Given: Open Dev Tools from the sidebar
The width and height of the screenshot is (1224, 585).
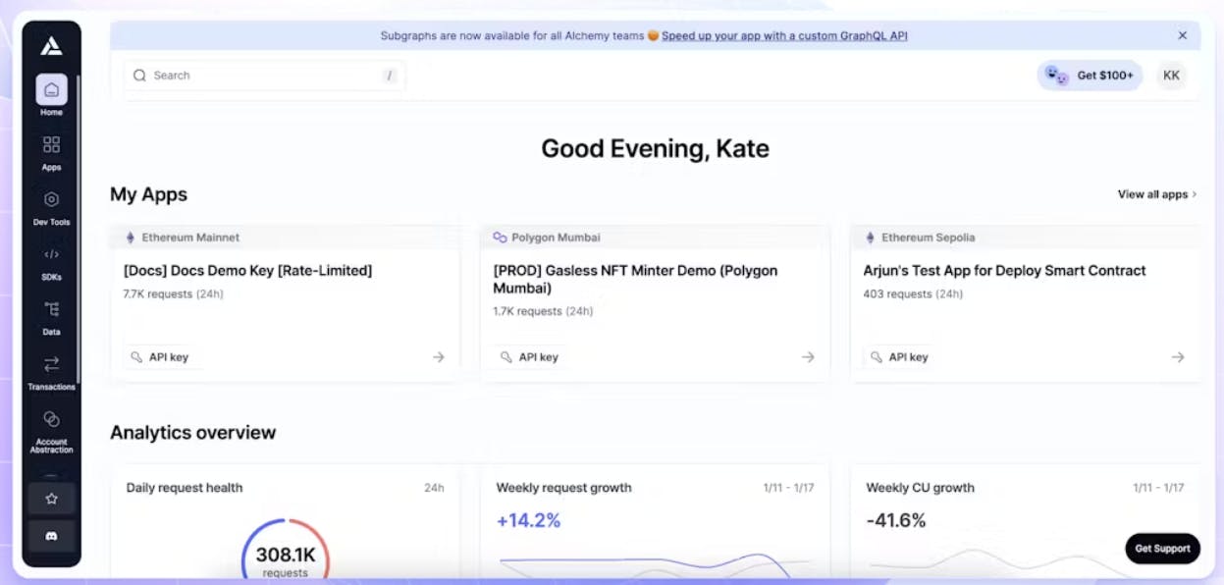Looking at the screenshot, I should [51, 207].
